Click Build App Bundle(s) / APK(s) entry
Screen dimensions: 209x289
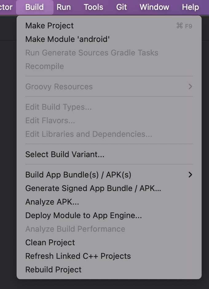(109, 175)
